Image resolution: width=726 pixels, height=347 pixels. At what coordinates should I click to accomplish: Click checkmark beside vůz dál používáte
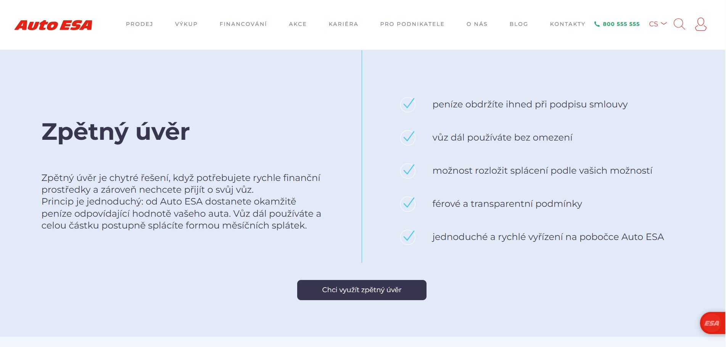(408, 138)
